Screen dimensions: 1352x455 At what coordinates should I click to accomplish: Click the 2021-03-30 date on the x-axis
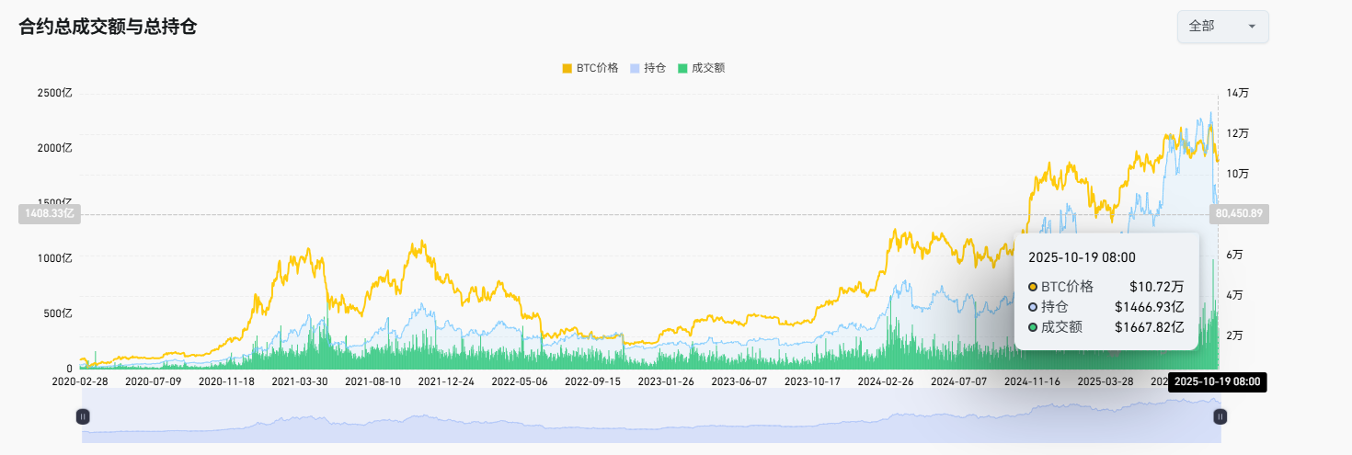[x=301, y=380]
